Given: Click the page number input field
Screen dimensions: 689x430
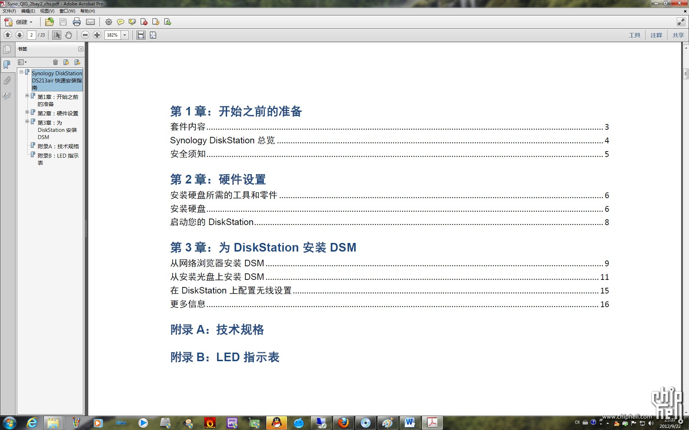Looking at the screenshot, I should coord(32,35).
